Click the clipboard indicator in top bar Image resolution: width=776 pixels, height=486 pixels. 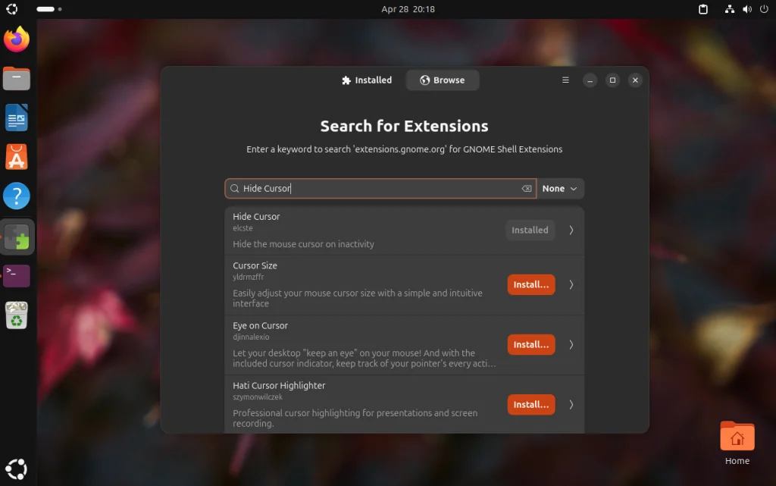click(x=702, y=9)
